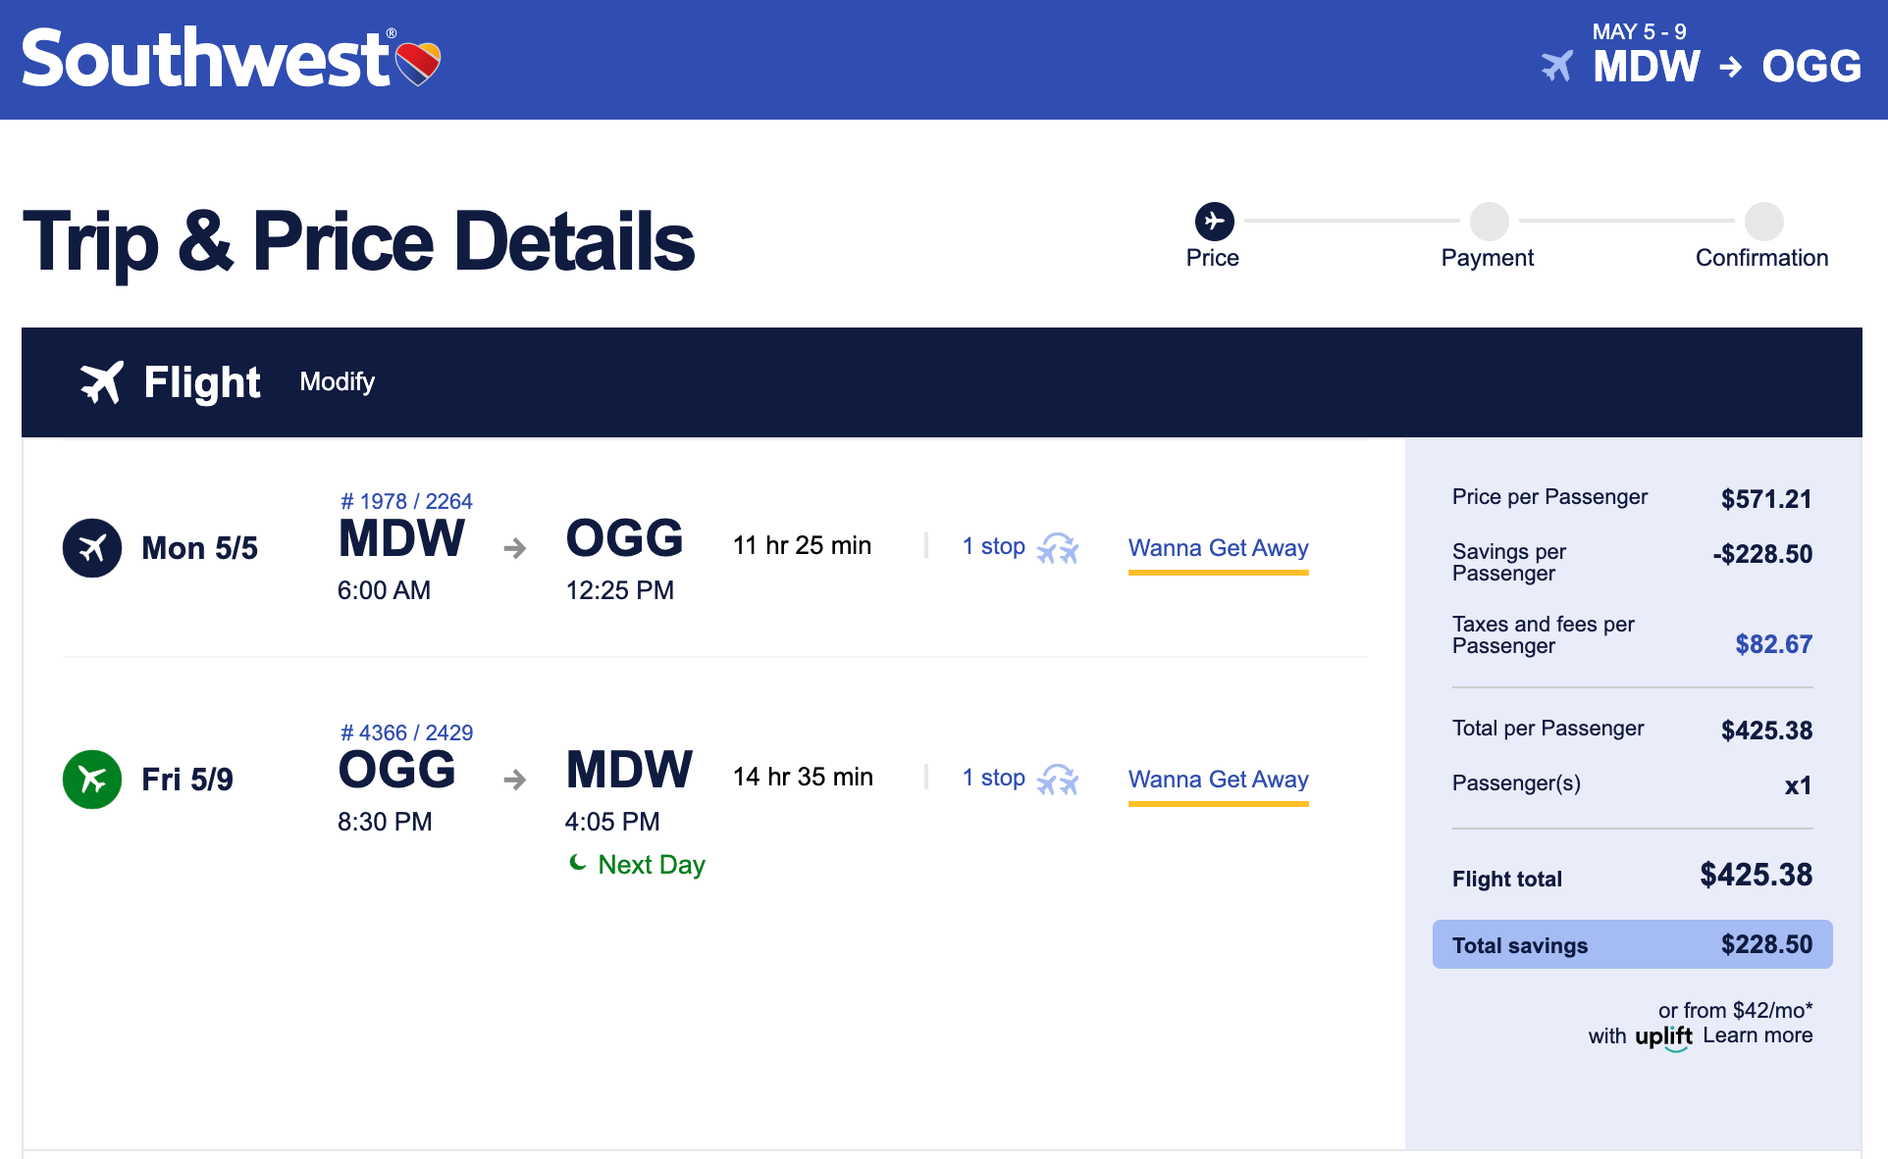Show 1 stop details for Fri 5/9 flight
This screenshot has height=1159, width=1888.
[x=993, y=778]
